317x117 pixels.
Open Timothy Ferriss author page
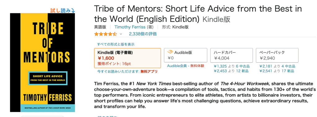[130, 27]
